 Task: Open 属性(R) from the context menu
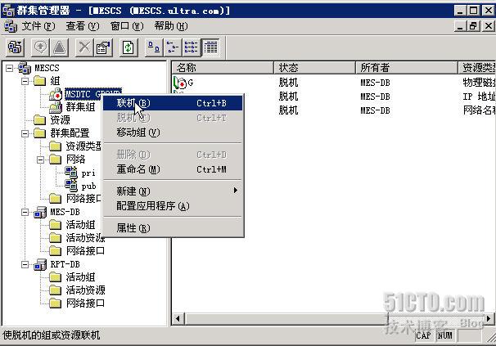pos(173,228)
